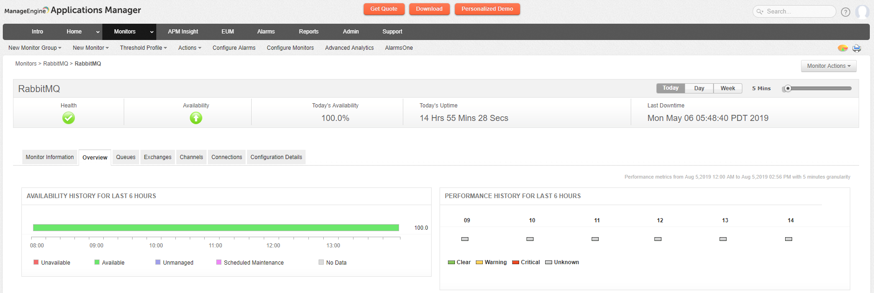Follow the first RabbitMQ breadcrumb link
Screen dimensions: 874x293
tap(55, 64)
